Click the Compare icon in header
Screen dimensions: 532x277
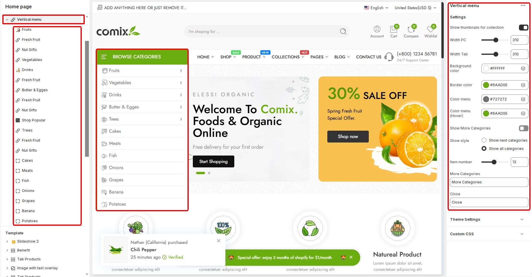click(x=411, y=29)
